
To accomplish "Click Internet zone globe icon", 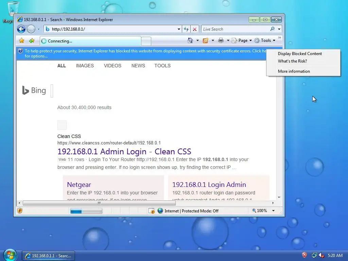I will [x=160, y=211].
